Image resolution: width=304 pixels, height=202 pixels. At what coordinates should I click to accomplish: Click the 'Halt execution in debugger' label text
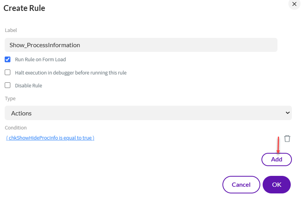coord(71,73)
